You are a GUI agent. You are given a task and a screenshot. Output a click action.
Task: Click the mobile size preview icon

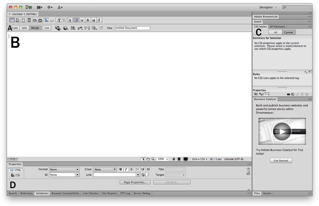173,159
